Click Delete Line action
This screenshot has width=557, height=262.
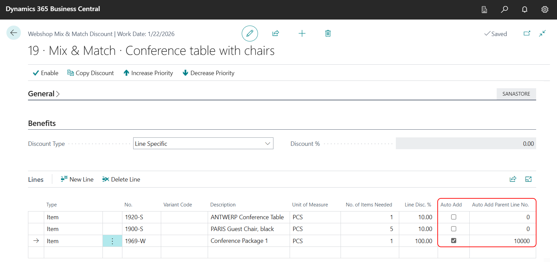[x=121, y=179]
